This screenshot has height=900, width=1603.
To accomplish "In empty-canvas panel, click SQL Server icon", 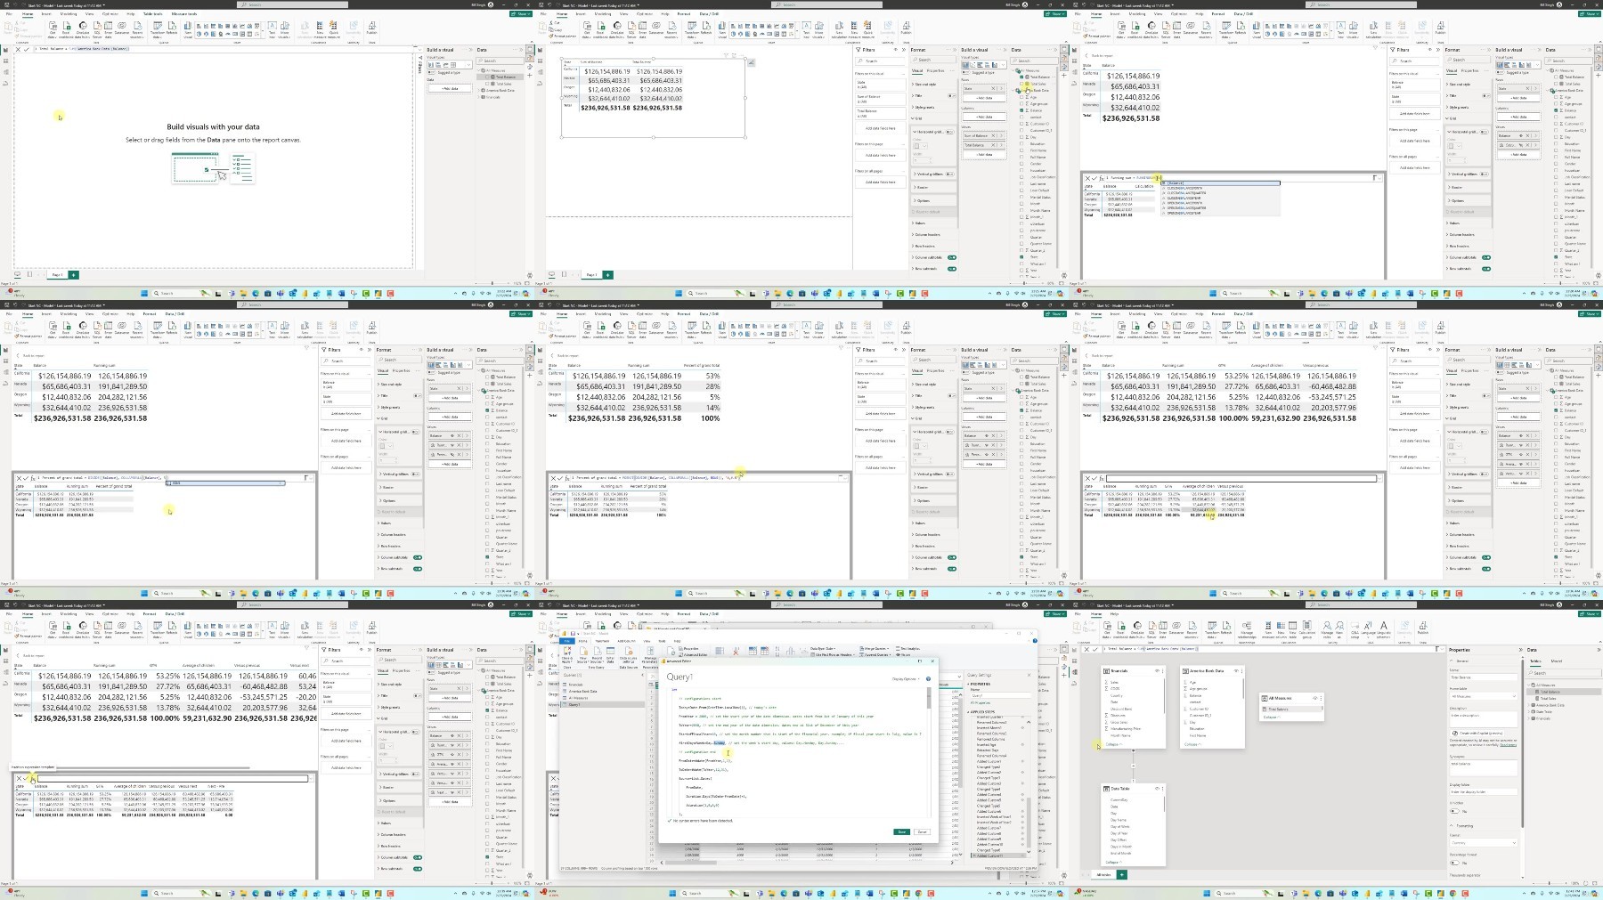I will [97, 29].
